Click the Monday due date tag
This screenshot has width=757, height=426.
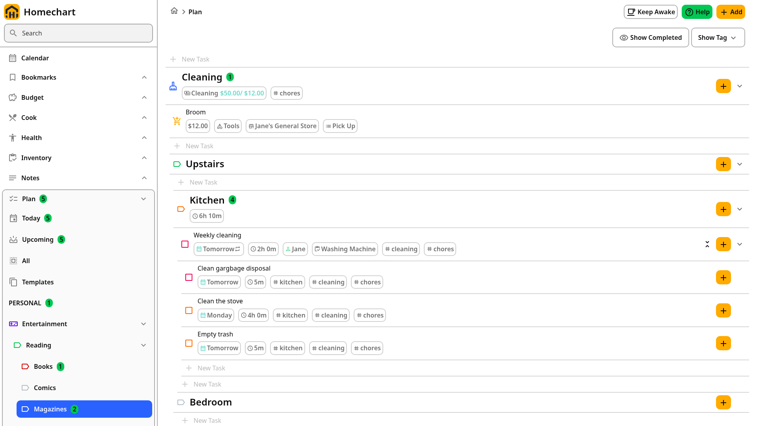tap(216, 315)
